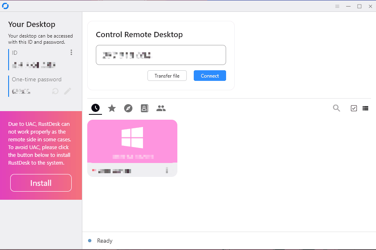Refresh the one-time password

pos(55,91)
